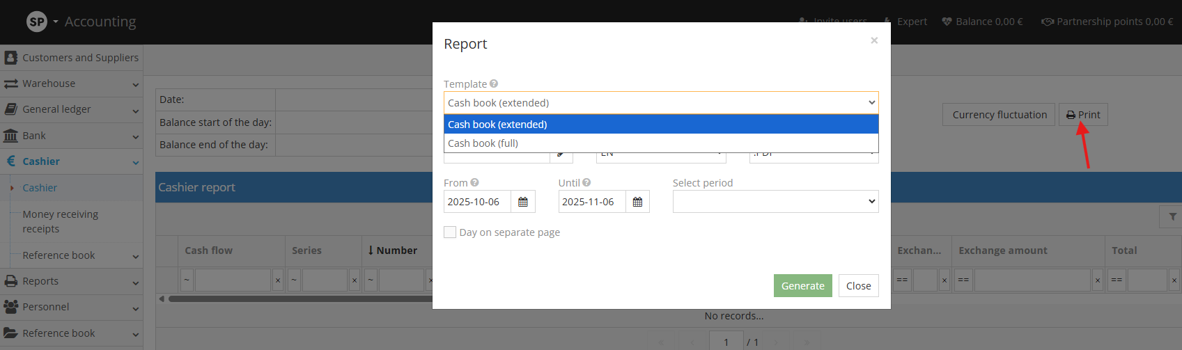Click the Bank building icon in the sidebar

point(11,136)
